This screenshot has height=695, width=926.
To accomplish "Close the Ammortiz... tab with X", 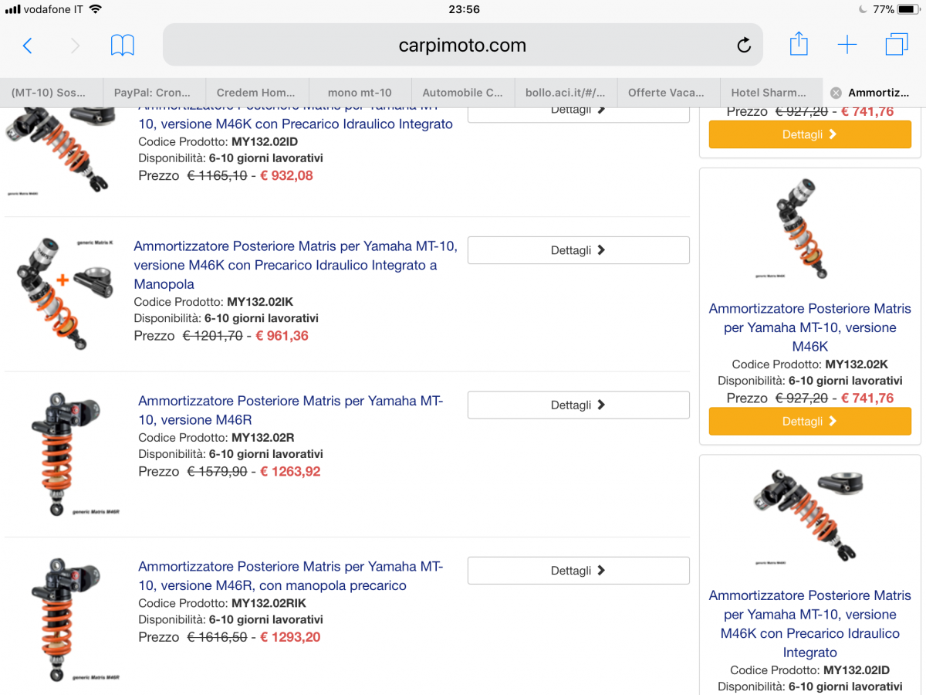I will [x=836, y=93].
